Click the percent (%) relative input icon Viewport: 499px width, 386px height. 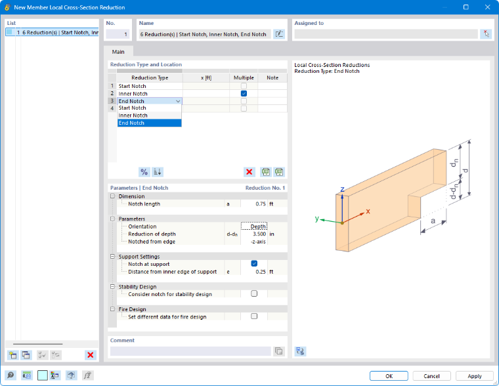144,172
